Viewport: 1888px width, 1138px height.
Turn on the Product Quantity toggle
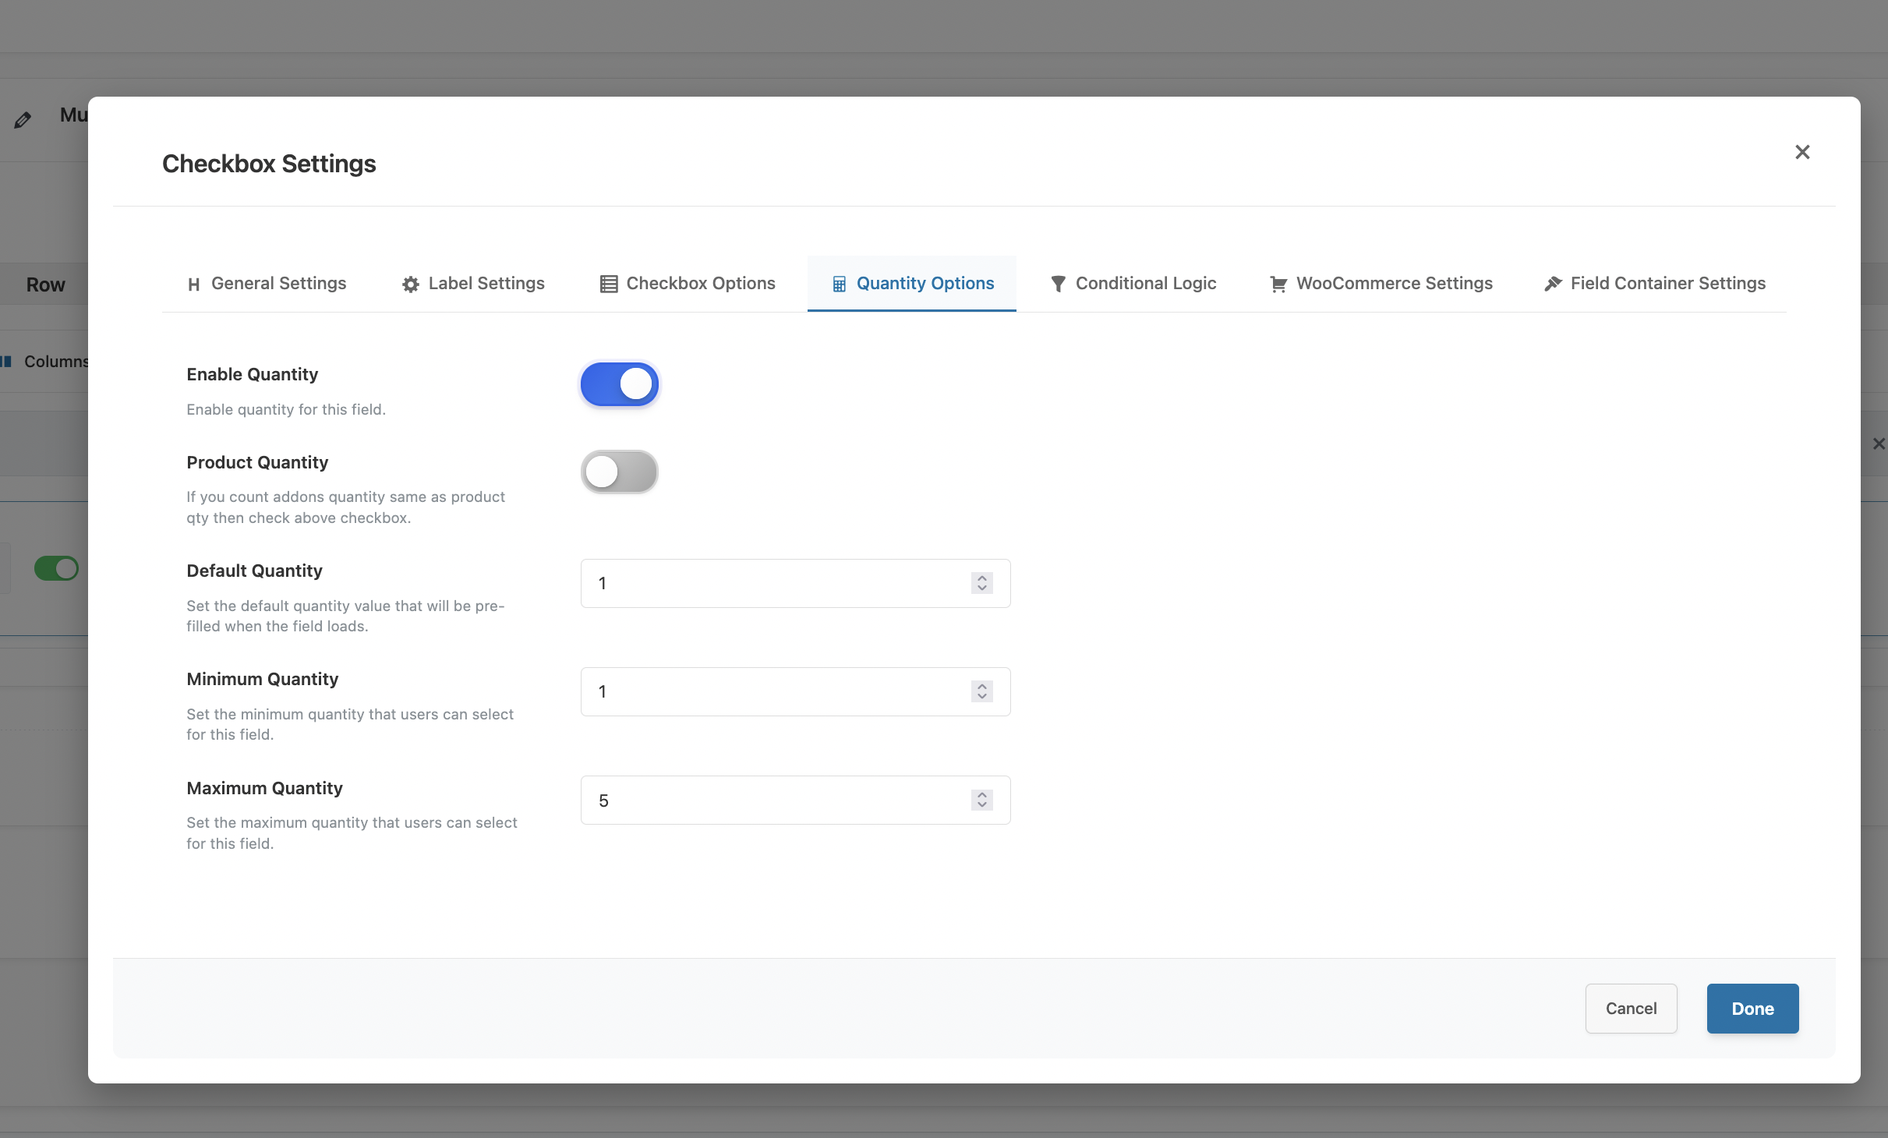pyautogui.click(x=620, y=472)
